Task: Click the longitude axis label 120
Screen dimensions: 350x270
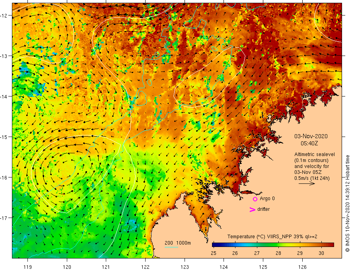Action: click(x=67, y=267)
